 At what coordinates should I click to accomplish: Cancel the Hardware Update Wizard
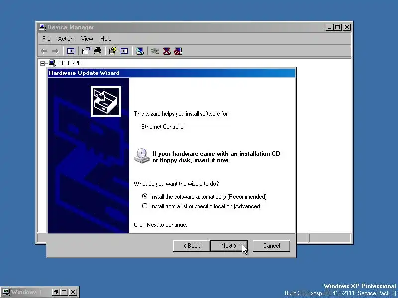tap(271, 246)
